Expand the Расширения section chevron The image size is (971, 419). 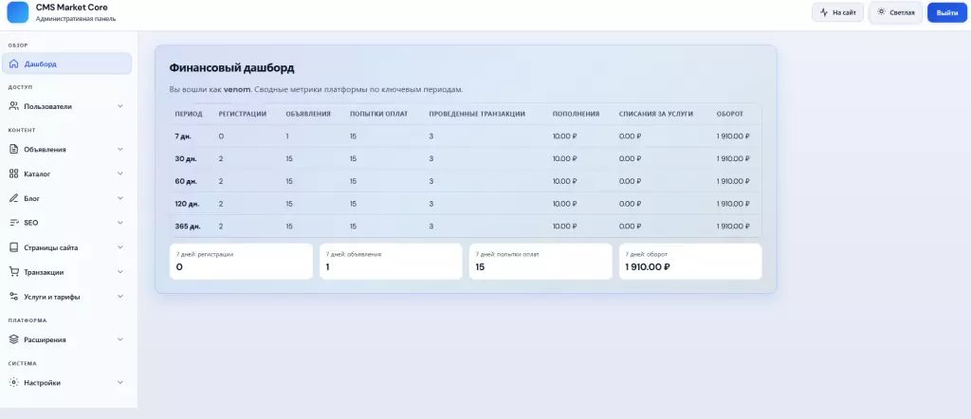pyautogui.click(x=120, y=339)
